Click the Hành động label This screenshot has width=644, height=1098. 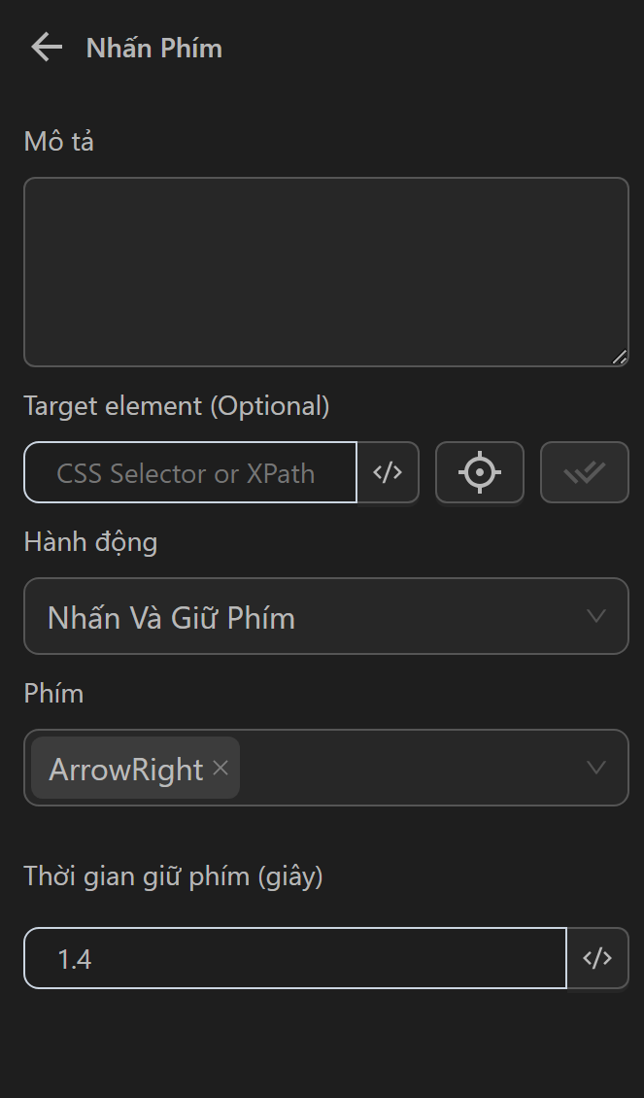[x=90, y=542]
